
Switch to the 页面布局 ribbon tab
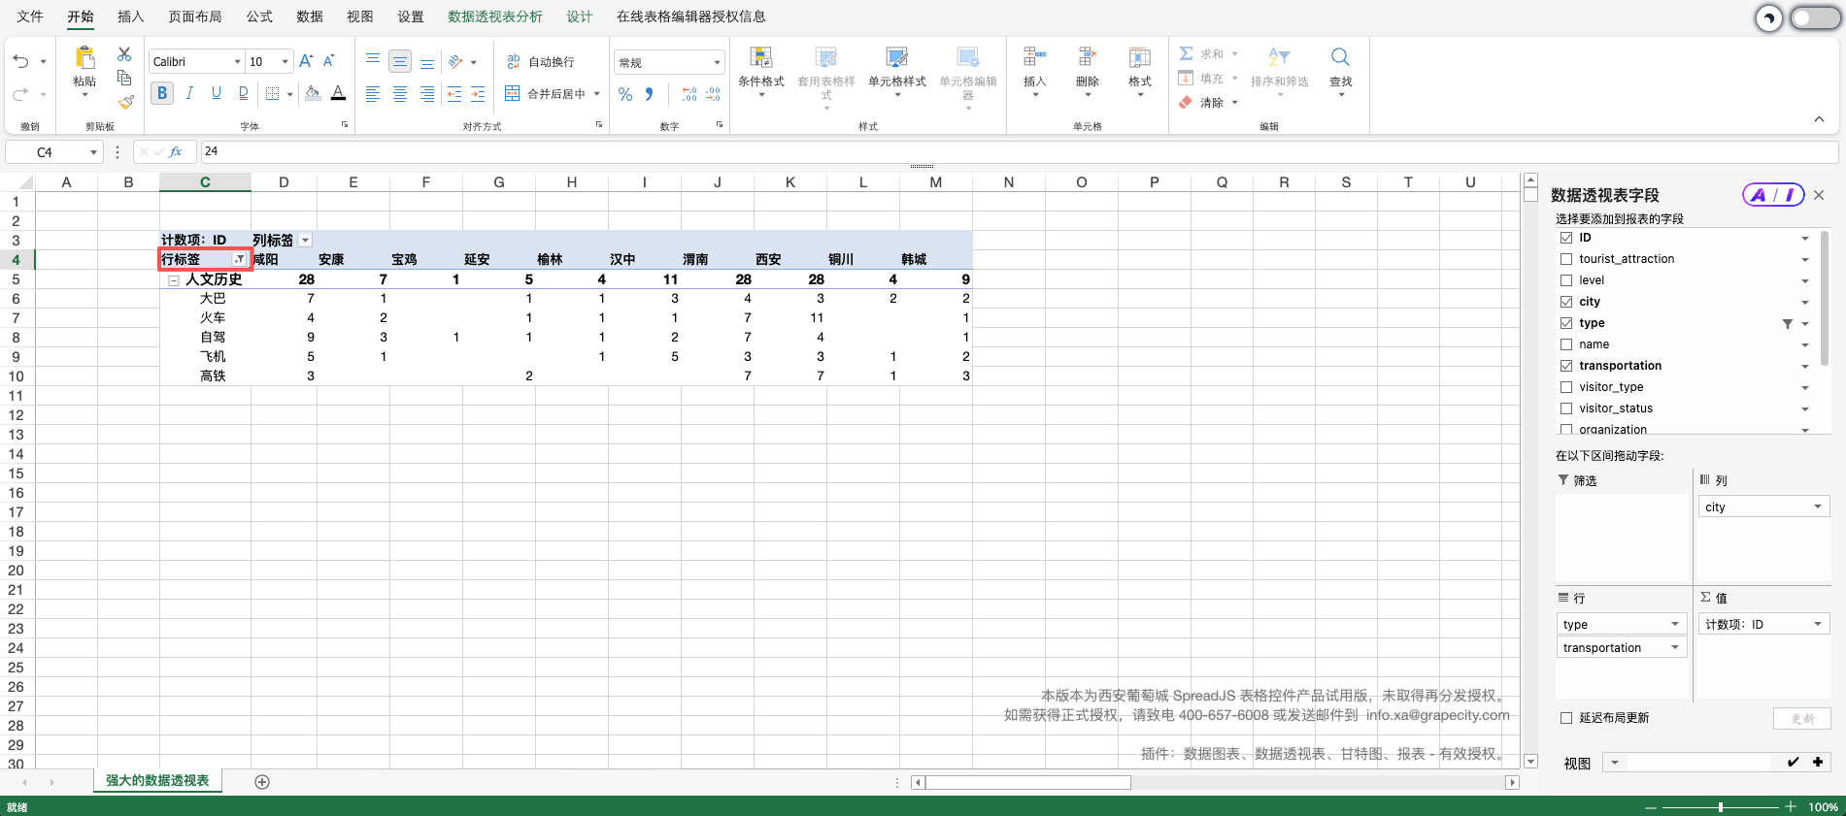(x=195, y=16)
